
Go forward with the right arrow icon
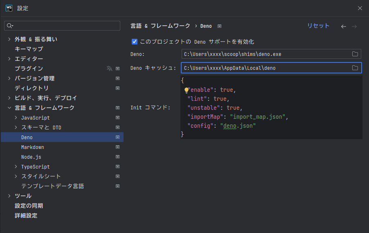354,26
